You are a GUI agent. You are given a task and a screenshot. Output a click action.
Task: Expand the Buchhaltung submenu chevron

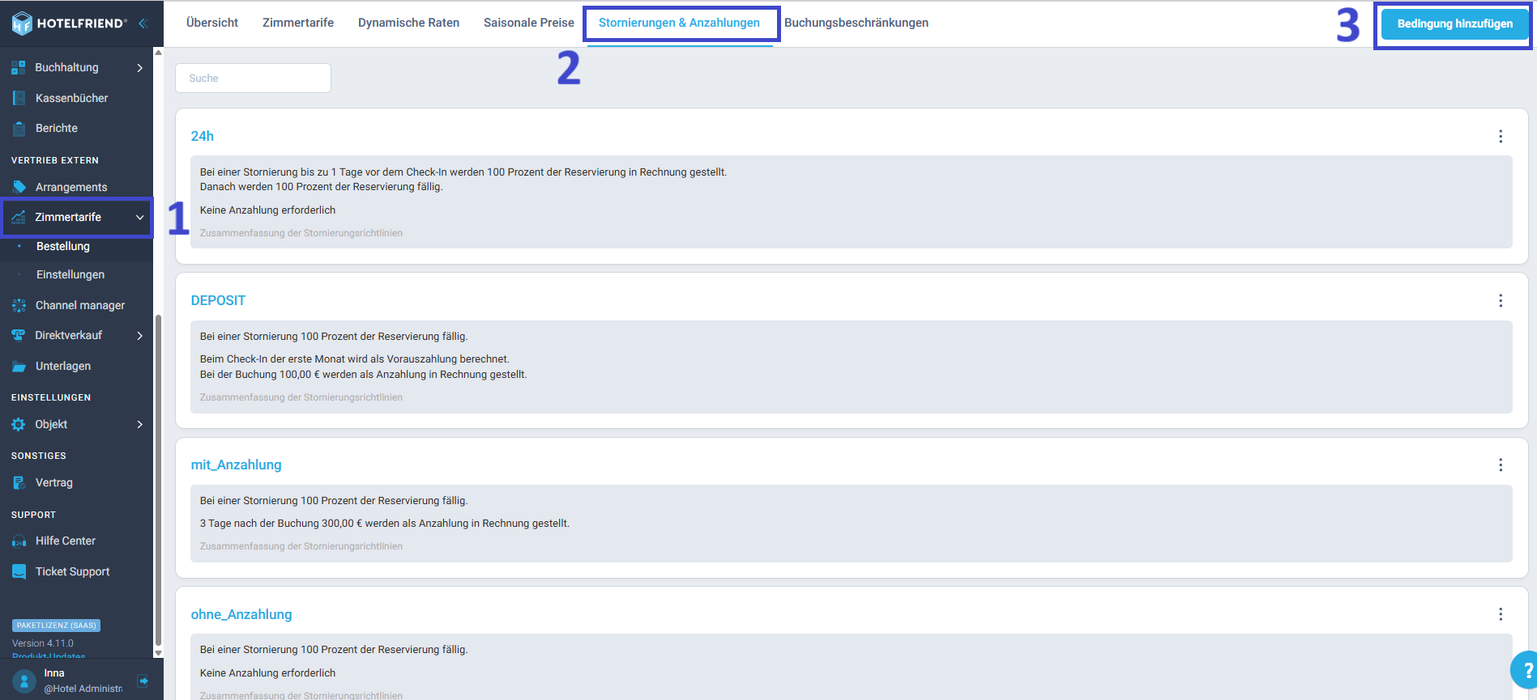click(140, 68)
